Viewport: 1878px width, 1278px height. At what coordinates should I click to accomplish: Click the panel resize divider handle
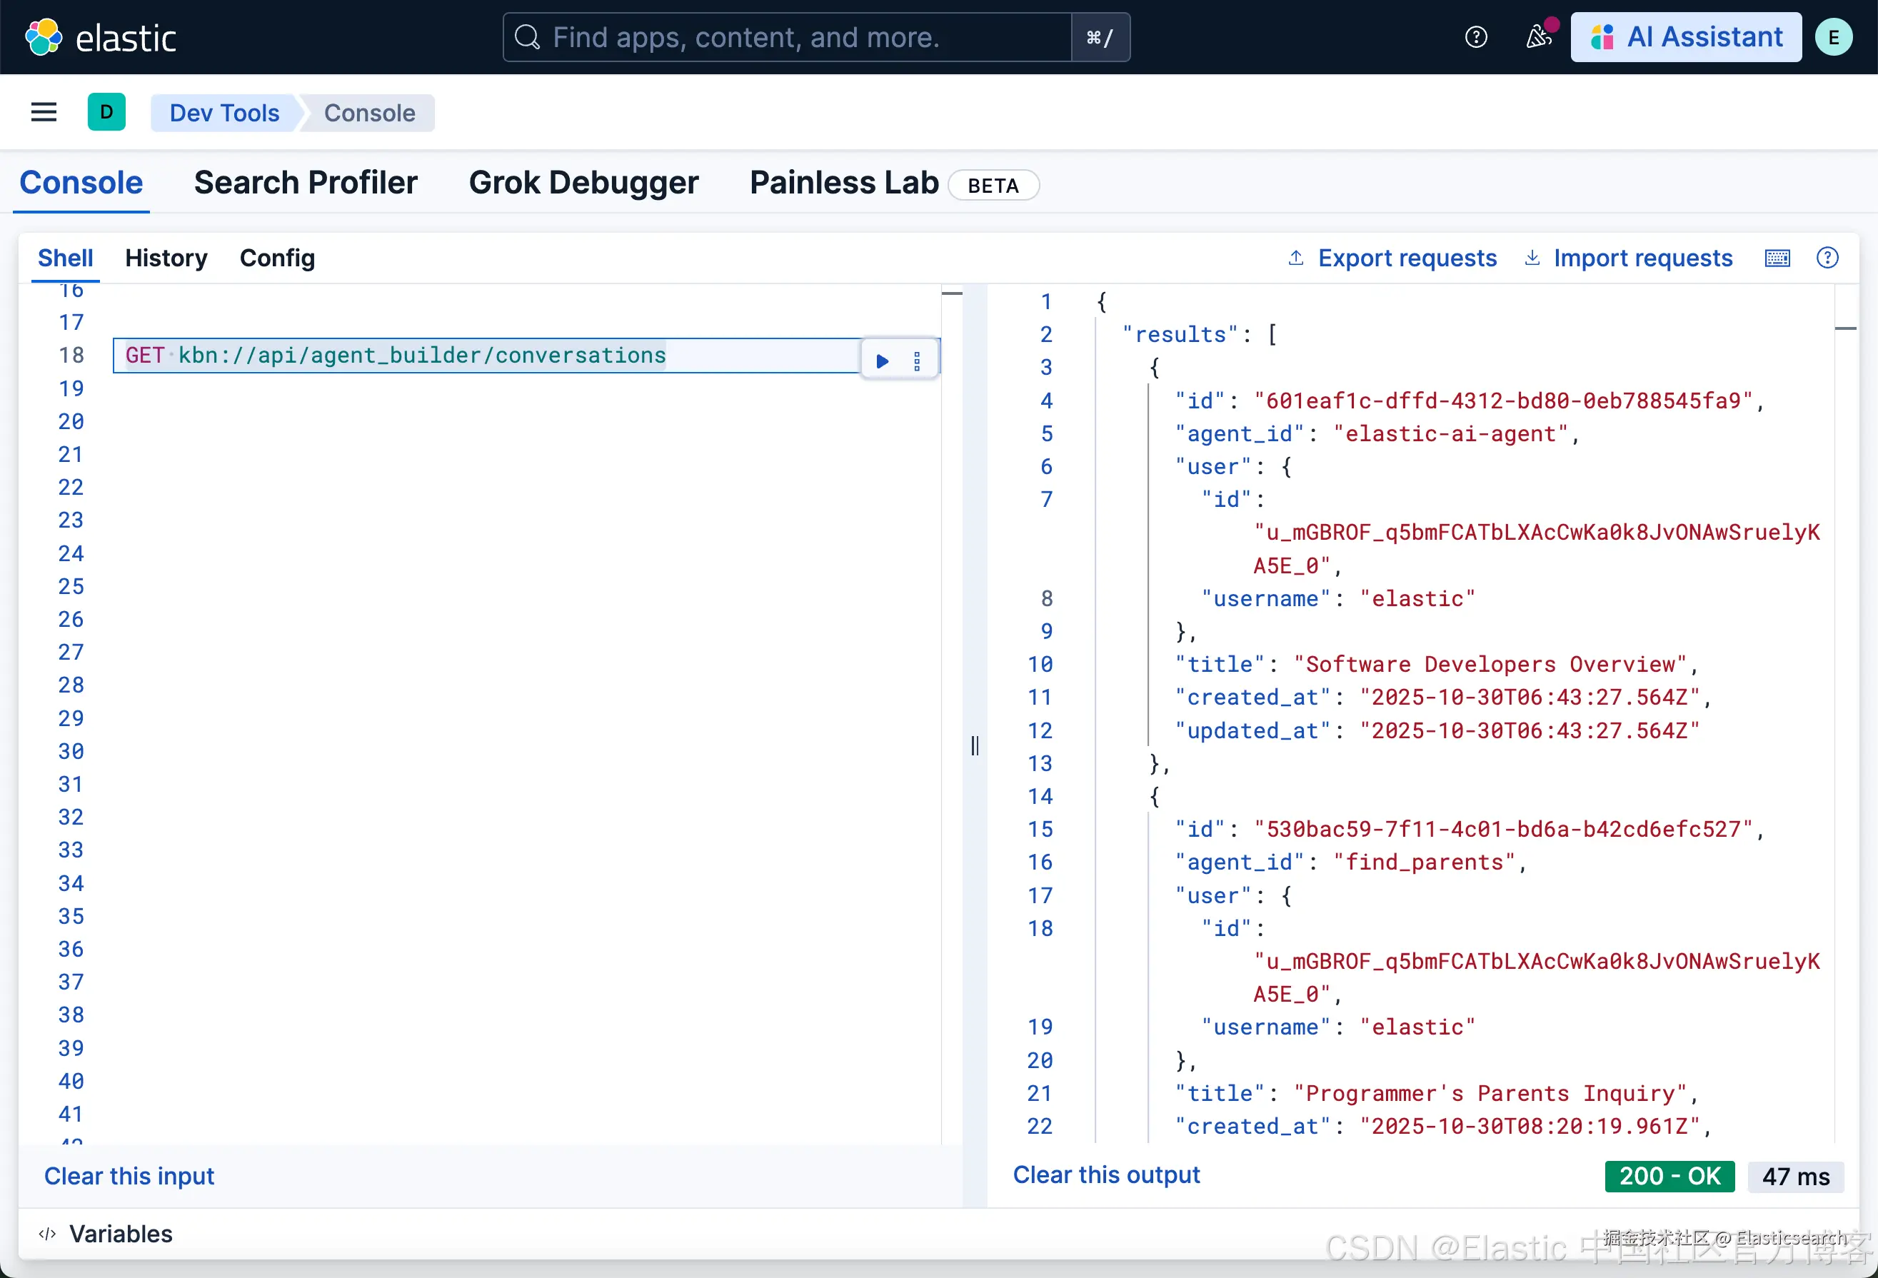975,745
